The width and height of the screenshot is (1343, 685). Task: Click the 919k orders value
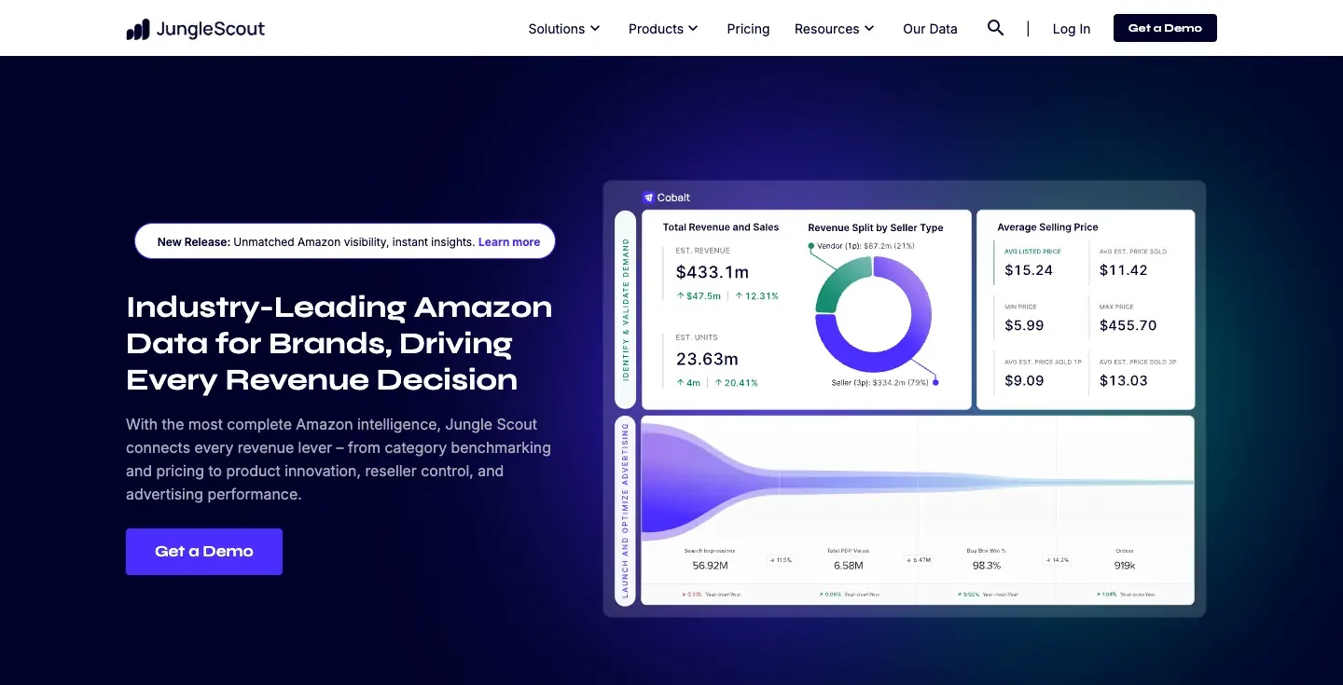(x=1124, y=566)
